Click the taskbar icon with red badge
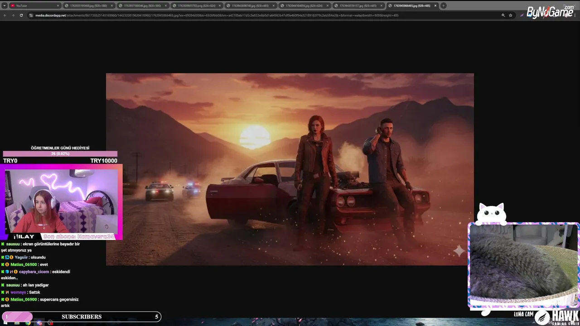 coord(50,323)
